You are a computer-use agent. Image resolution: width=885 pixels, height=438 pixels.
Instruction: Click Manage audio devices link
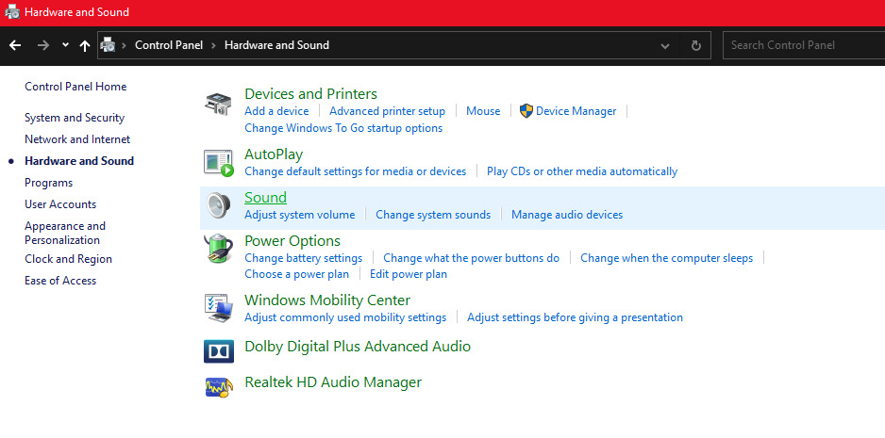[x=567, y=215]
